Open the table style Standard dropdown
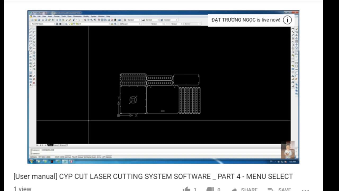339x191 pixels. [171, 20]
